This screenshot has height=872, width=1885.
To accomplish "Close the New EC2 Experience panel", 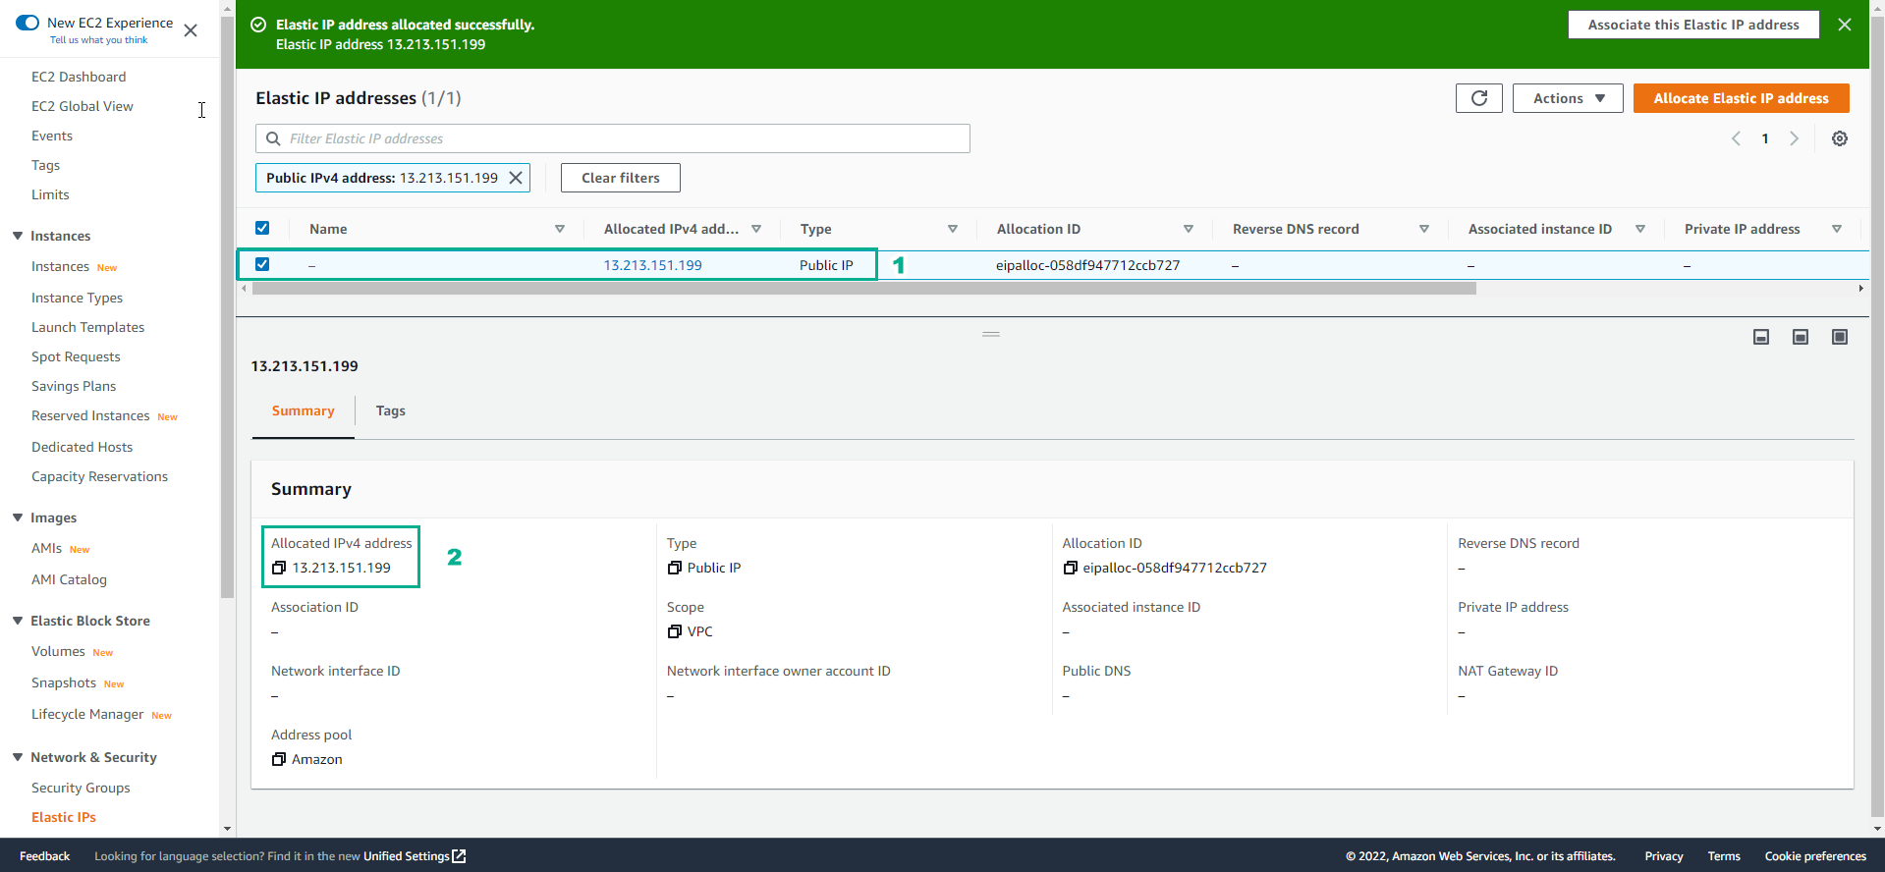I will (191, 30).
